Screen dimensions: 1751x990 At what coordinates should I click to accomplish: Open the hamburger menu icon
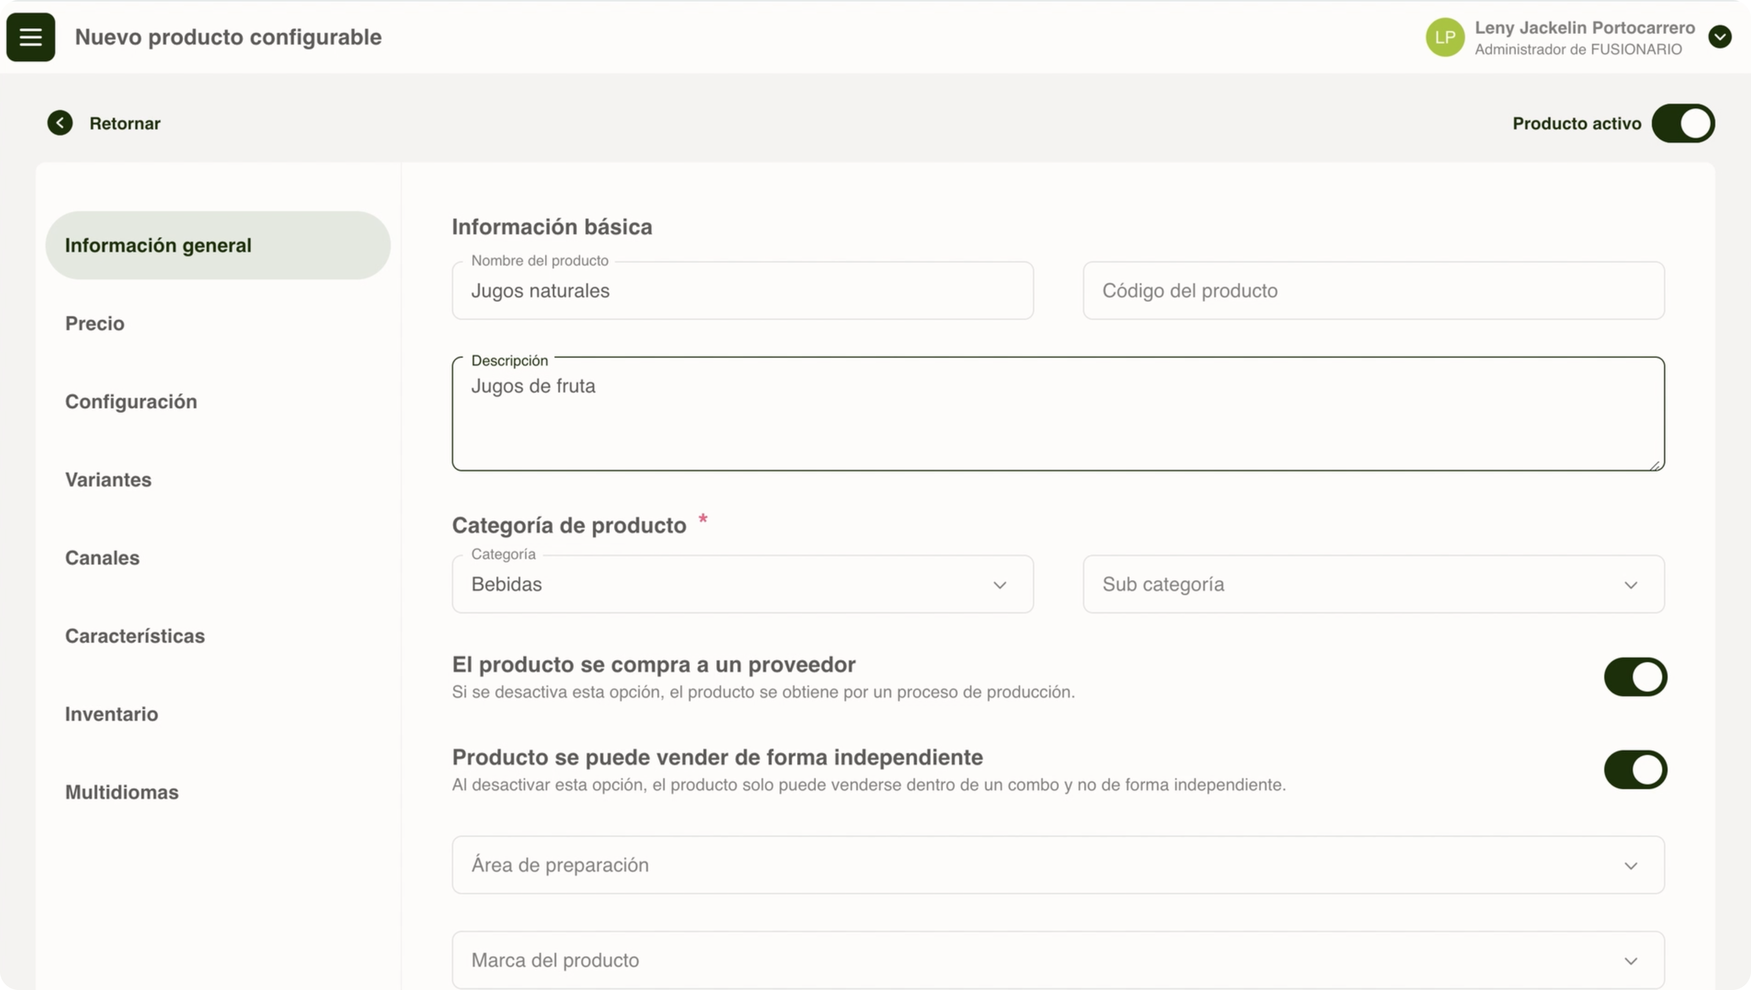31,38
